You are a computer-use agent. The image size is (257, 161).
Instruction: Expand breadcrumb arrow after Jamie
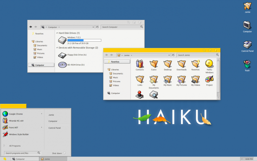click(131, 55)
